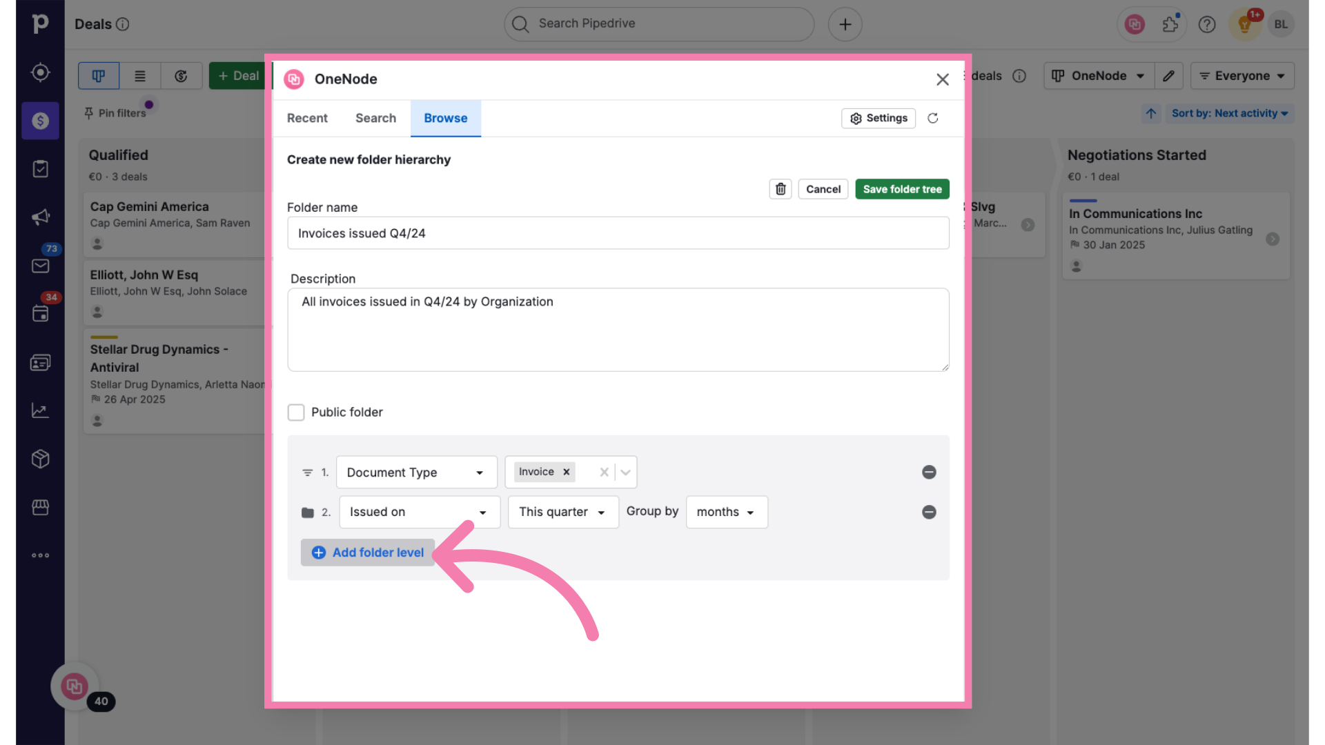Open the Issued on dropdown
The height and width of the screenshot is (745, 1325).
[420, 512]
